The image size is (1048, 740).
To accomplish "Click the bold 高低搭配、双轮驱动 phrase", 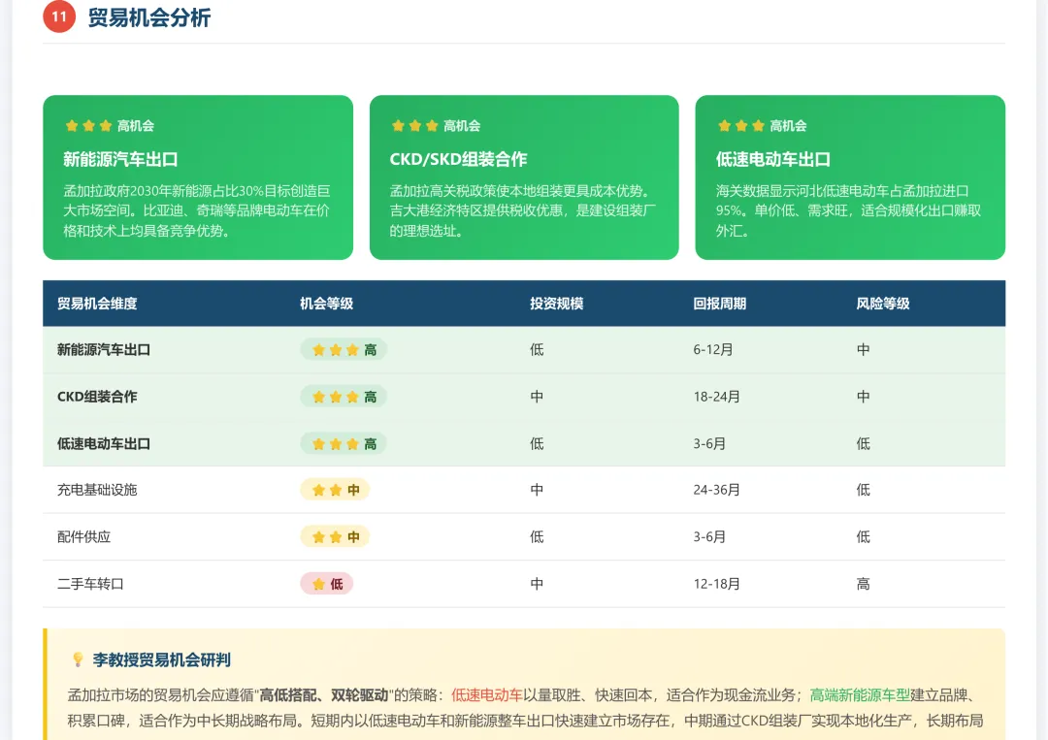I will click(x=324, y=695).
